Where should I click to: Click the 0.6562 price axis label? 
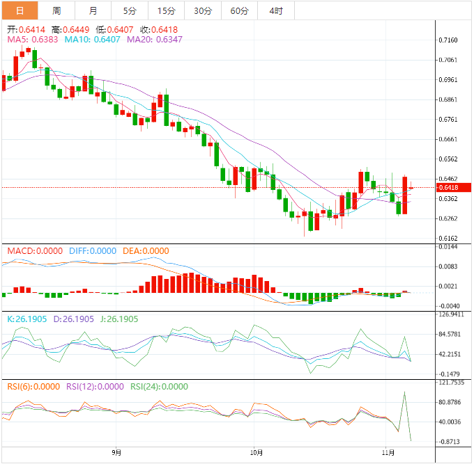pos(448,159)
